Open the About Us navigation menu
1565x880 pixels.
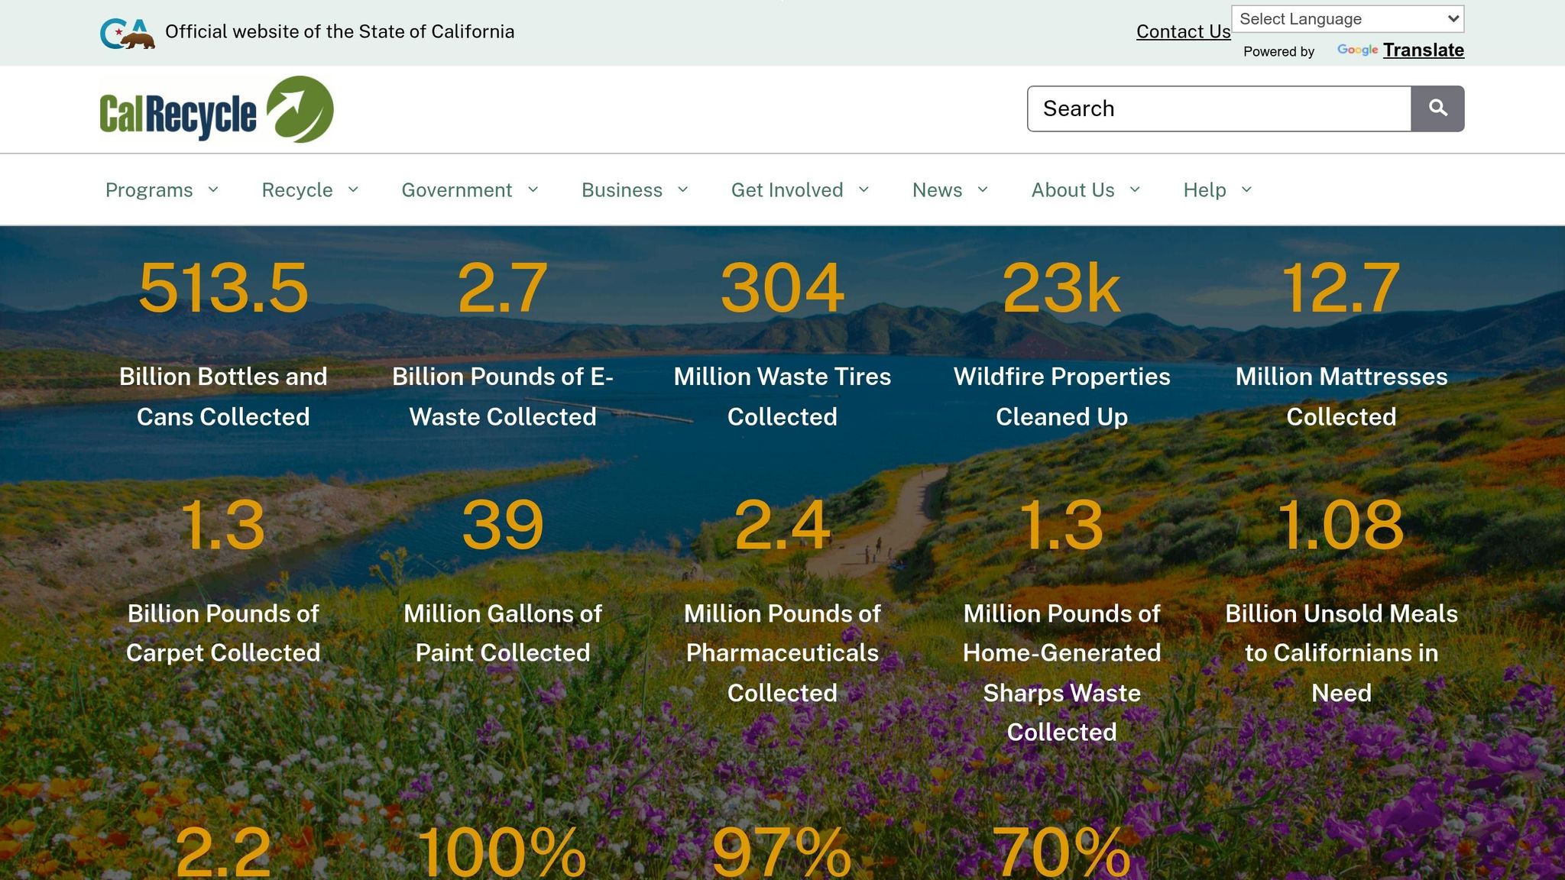coord(1073,190)
